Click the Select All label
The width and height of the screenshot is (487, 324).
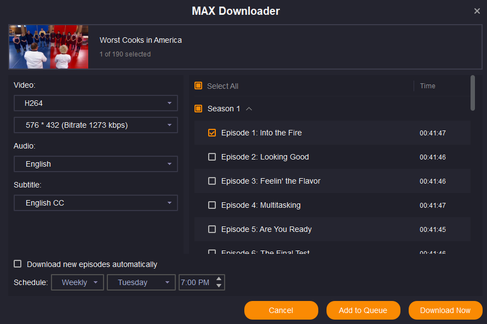coord(222,86)
